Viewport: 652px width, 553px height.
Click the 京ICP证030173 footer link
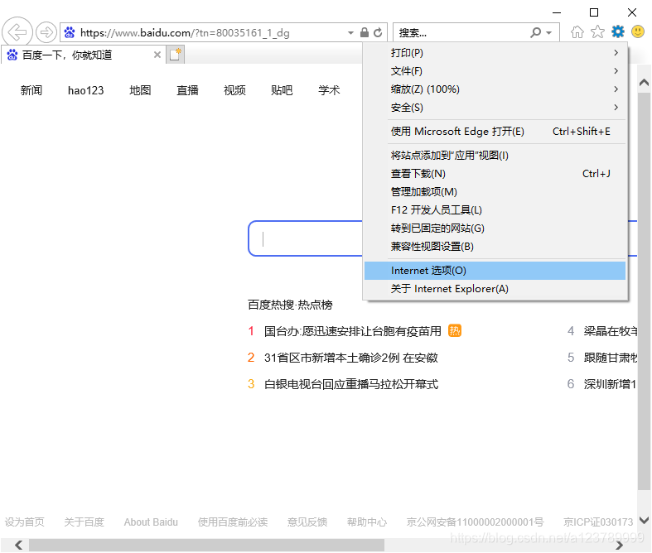[598, 522]
